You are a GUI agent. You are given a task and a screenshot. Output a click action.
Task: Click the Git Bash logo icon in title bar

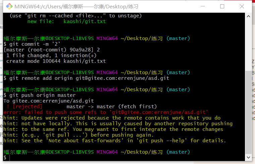click(9, 6)
